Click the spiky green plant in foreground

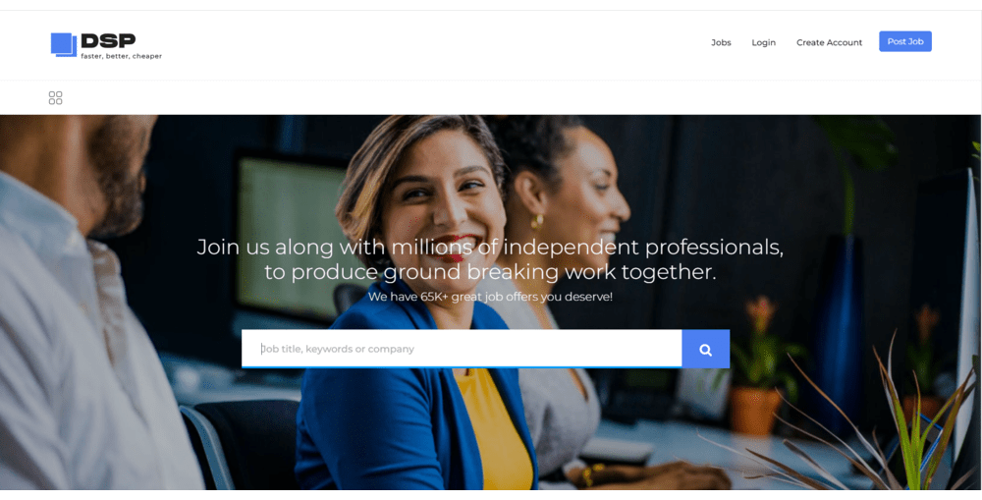[901, 426]
